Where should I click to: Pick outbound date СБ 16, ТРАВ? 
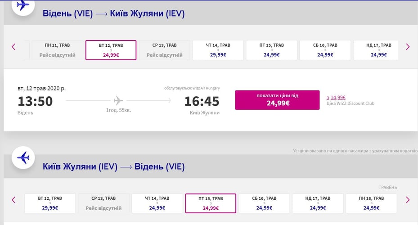point(325,50)
